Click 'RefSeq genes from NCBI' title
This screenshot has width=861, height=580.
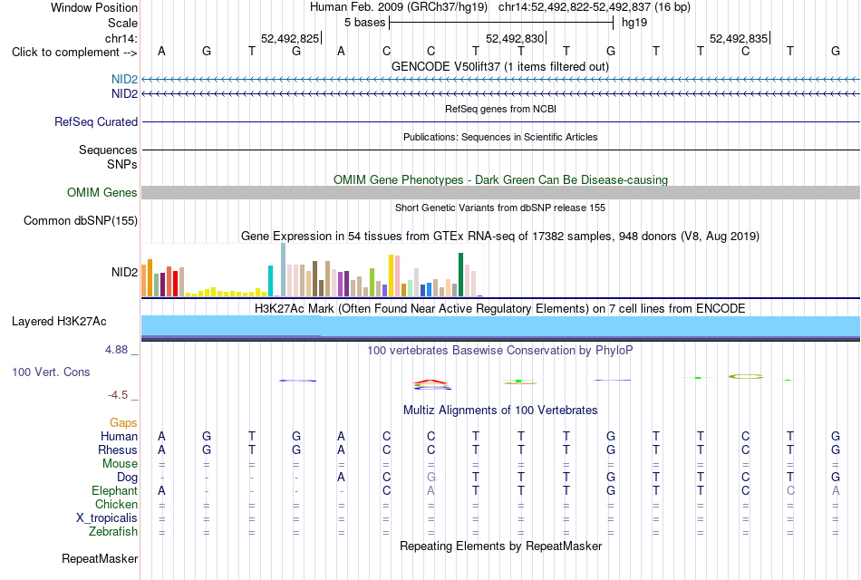tap(501, 109)
